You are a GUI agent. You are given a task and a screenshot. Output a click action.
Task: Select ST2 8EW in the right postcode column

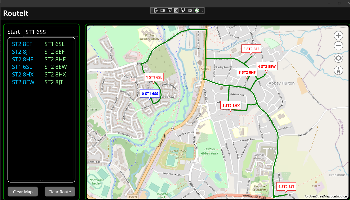click(56, 67)
